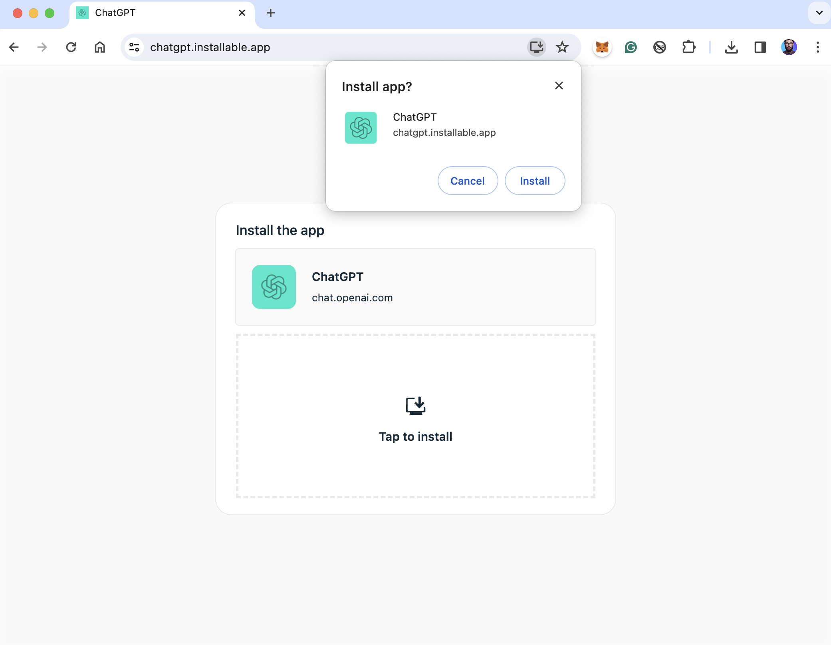
Task: Dismiss the Install app dialog
Action: (559, 86)
